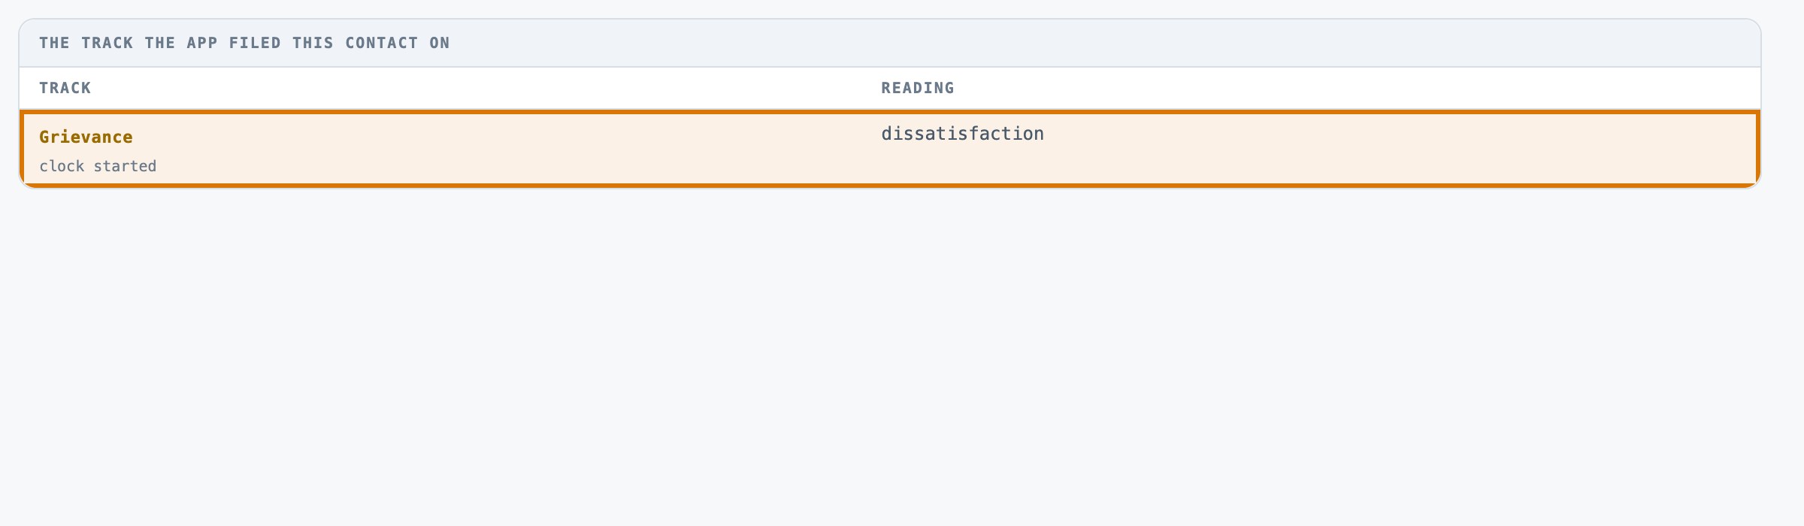Click the word APP in the panel title
1804x526 pixels.
[202, 43]
